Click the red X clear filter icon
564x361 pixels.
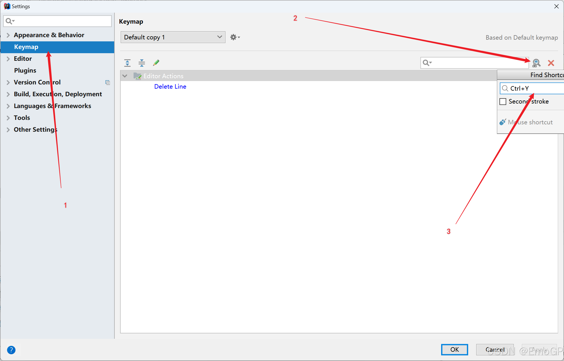[551, 63]
